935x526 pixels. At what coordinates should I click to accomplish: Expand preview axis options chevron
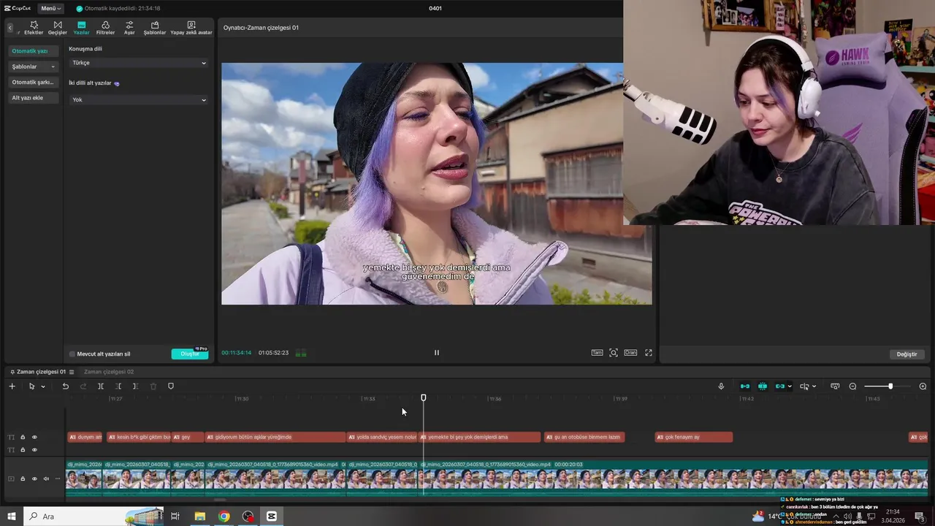(814, 386)
